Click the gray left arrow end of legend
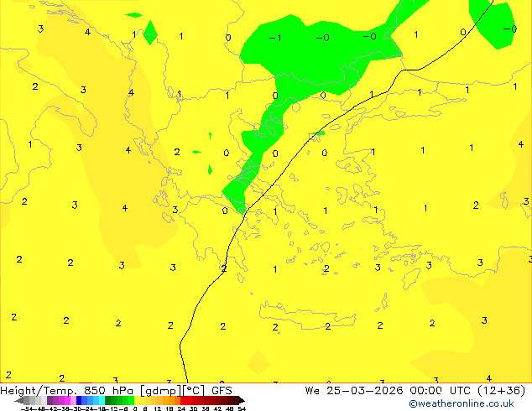This screenshot has height=411, width=532. [x=18, y=401]
